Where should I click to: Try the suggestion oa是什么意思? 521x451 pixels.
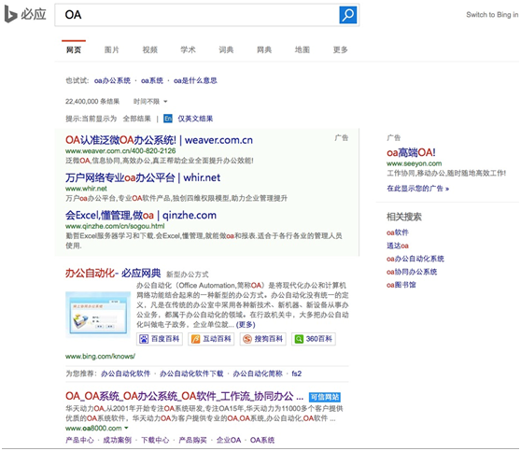point(195,80)
